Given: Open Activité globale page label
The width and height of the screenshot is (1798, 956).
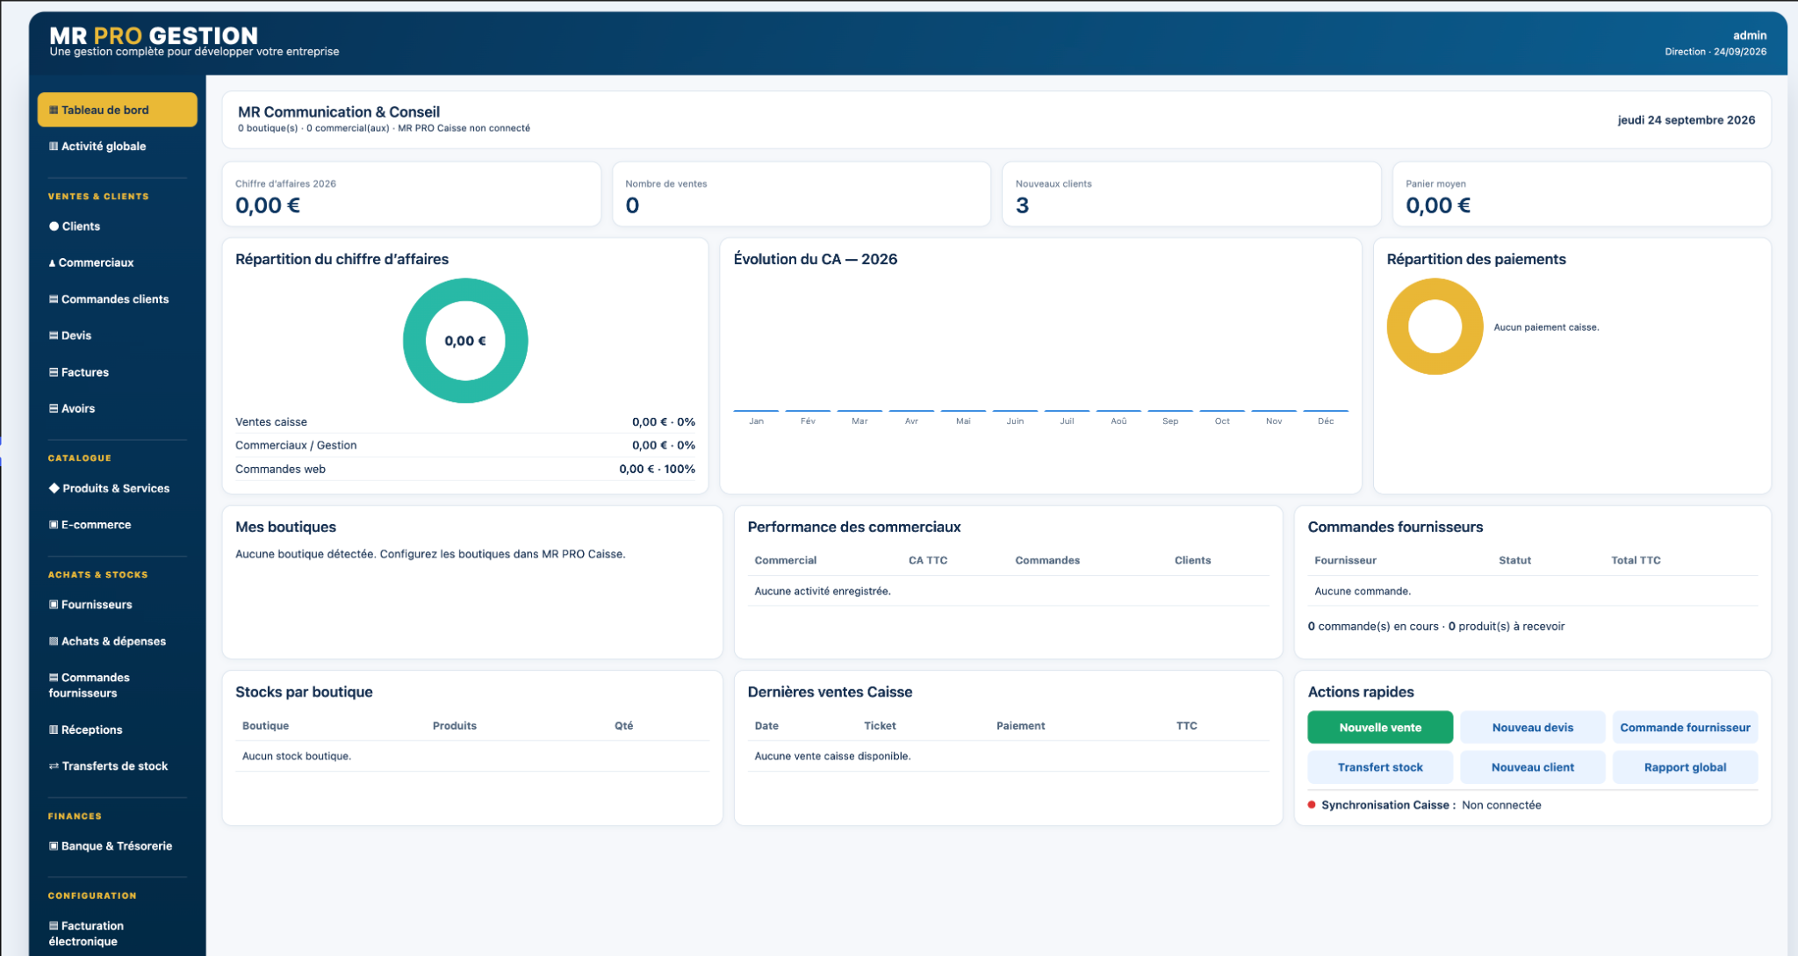Looking at the screenshot, I should point(104,147).
